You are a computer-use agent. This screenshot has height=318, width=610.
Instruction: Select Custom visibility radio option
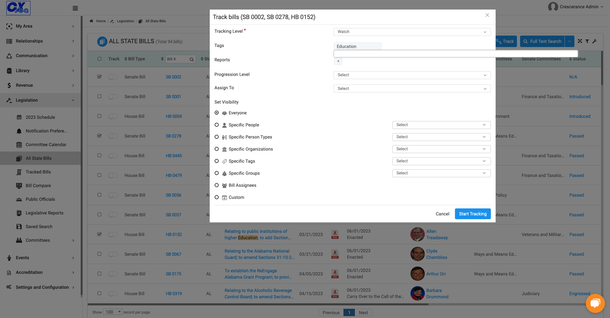(217, 197)
